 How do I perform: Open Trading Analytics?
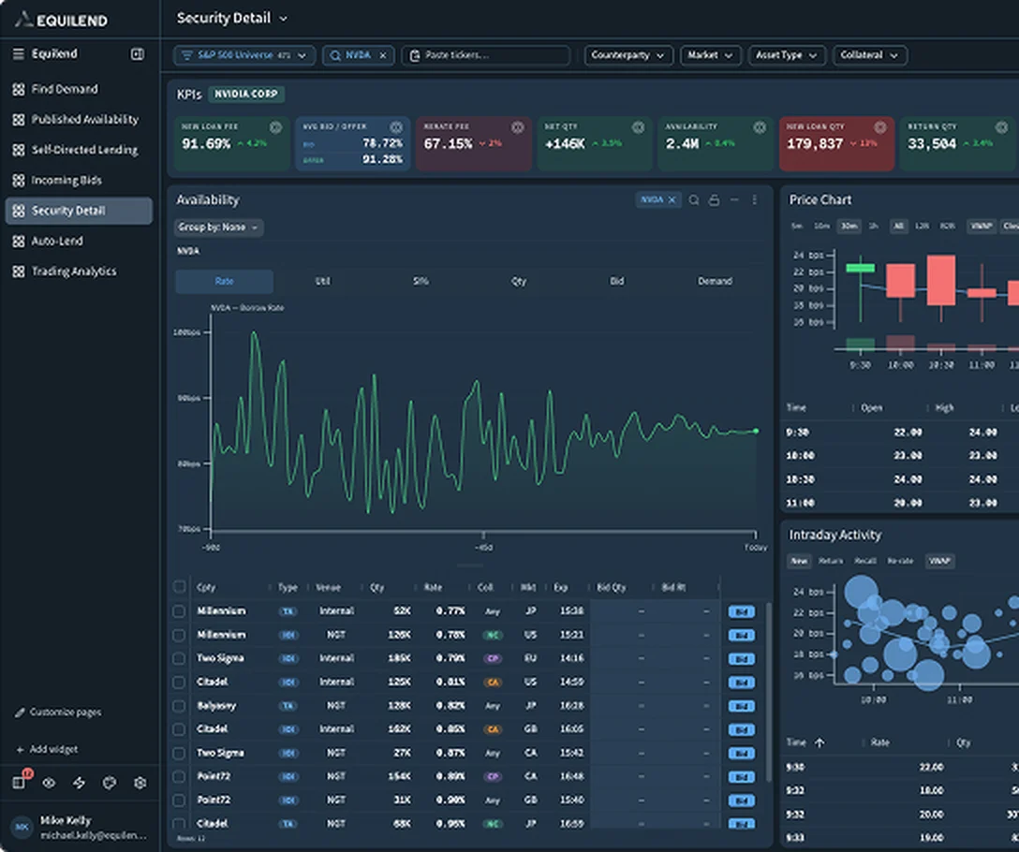(x=79, y=272)
